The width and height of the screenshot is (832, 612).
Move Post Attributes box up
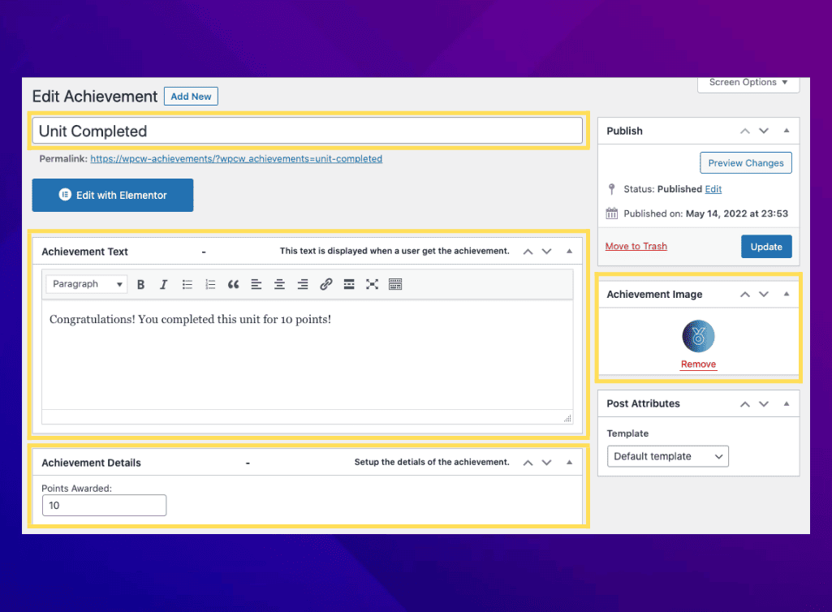pos(745,404)
